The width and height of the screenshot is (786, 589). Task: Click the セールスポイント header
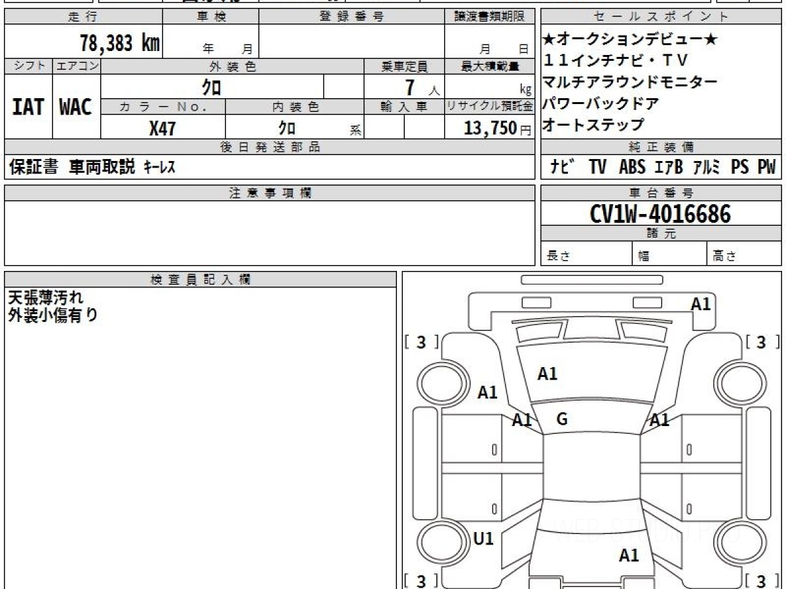[x=661, y=16]
